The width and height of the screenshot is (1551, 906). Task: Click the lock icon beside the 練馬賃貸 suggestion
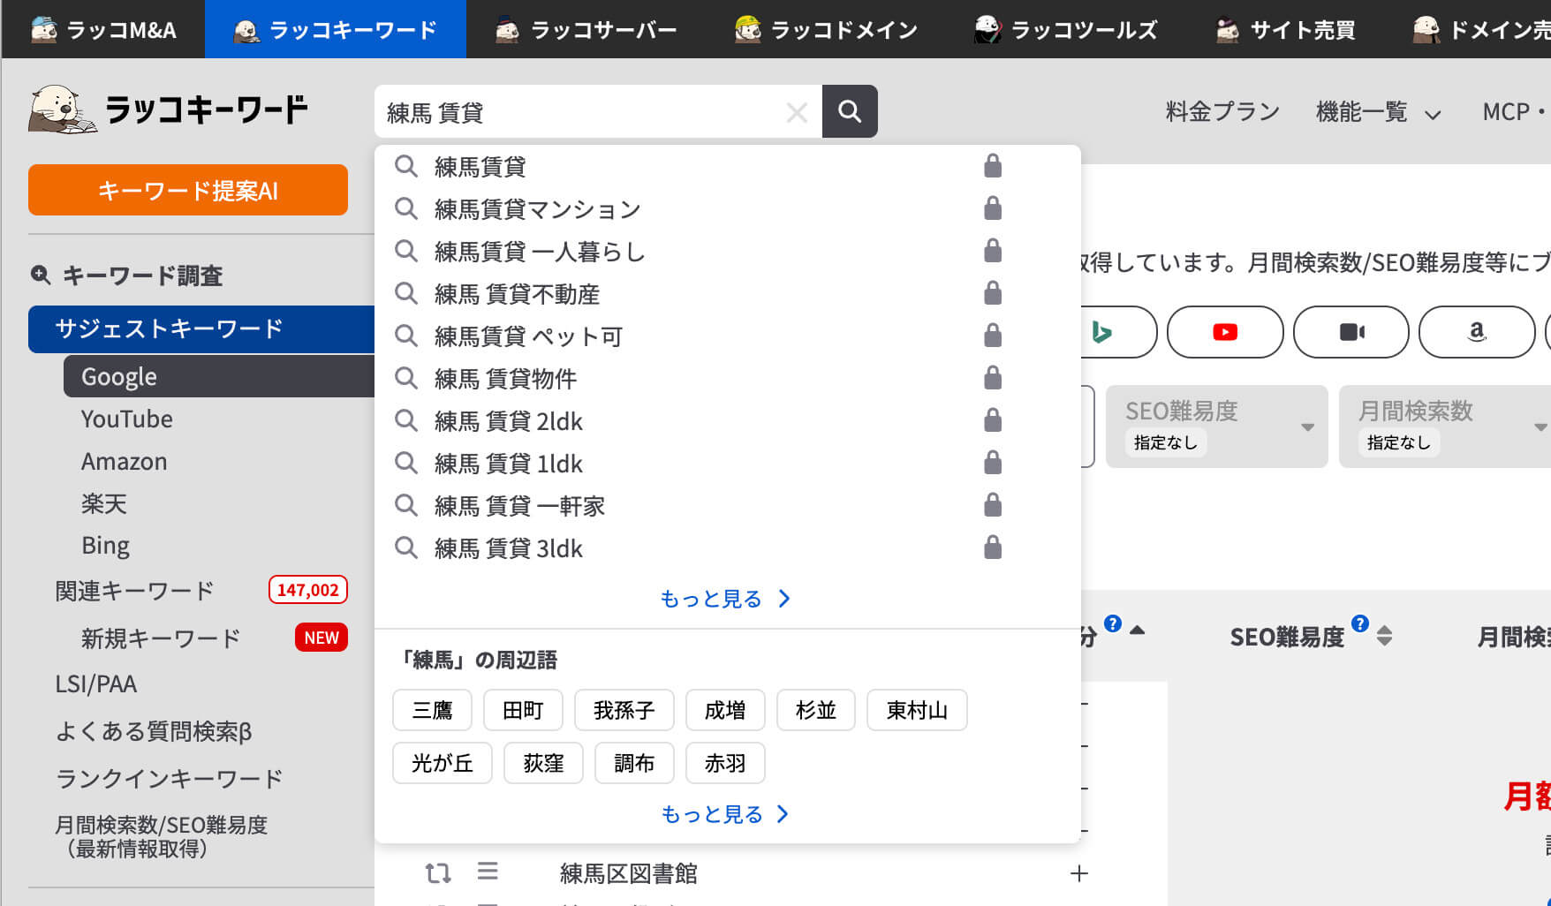click(993, 166)
